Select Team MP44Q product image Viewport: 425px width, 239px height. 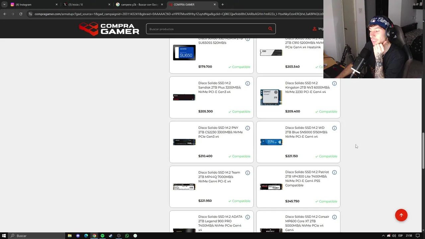click(184, 187)
